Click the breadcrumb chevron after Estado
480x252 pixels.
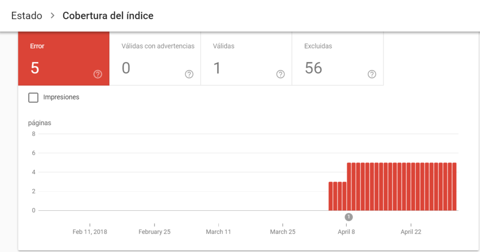click(52, 16)
